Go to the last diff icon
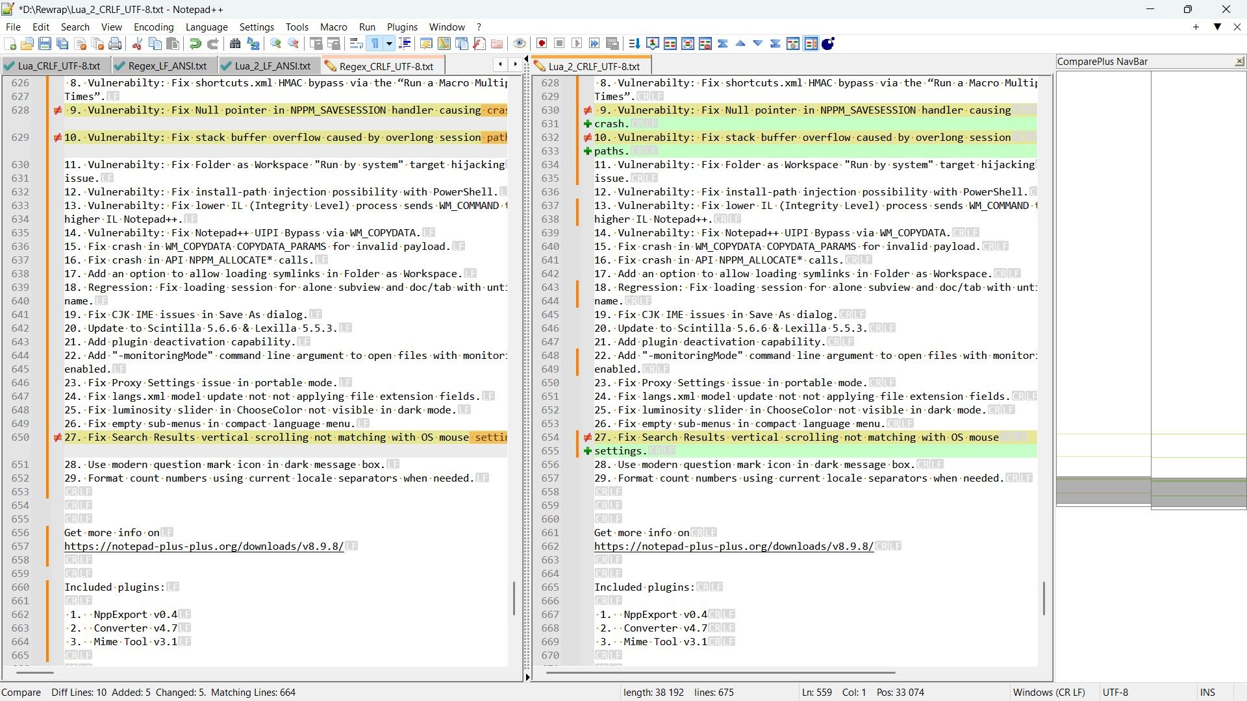Viewport: 1247px width, 701px height. tap(775, 43)
